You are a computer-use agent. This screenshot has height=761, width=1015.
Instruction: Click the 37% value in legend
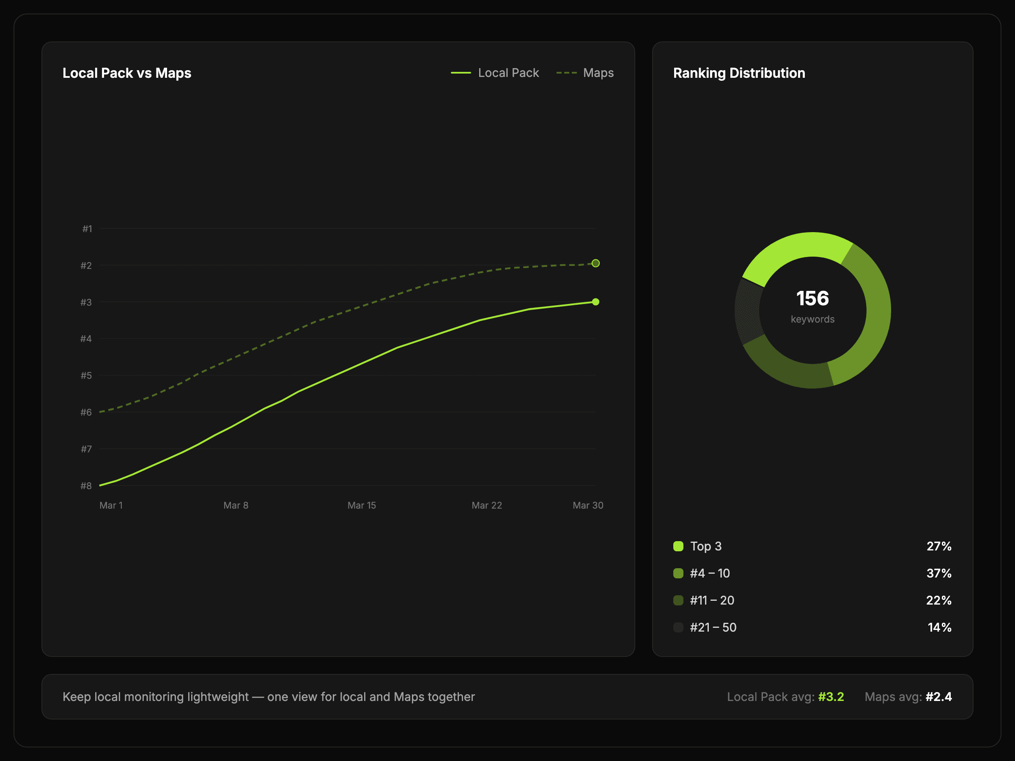[938, 573]
